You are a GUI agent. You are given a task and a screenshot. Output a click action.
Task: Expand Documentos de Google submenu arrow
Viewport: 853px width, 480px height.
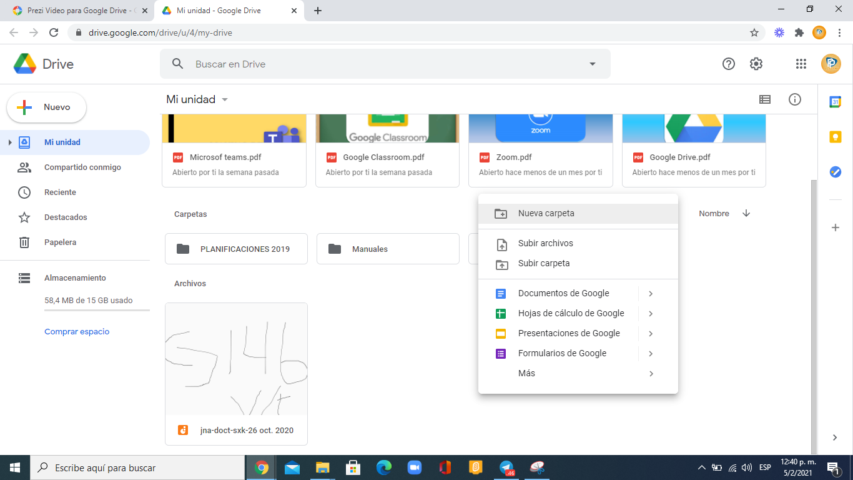(651, 293)
